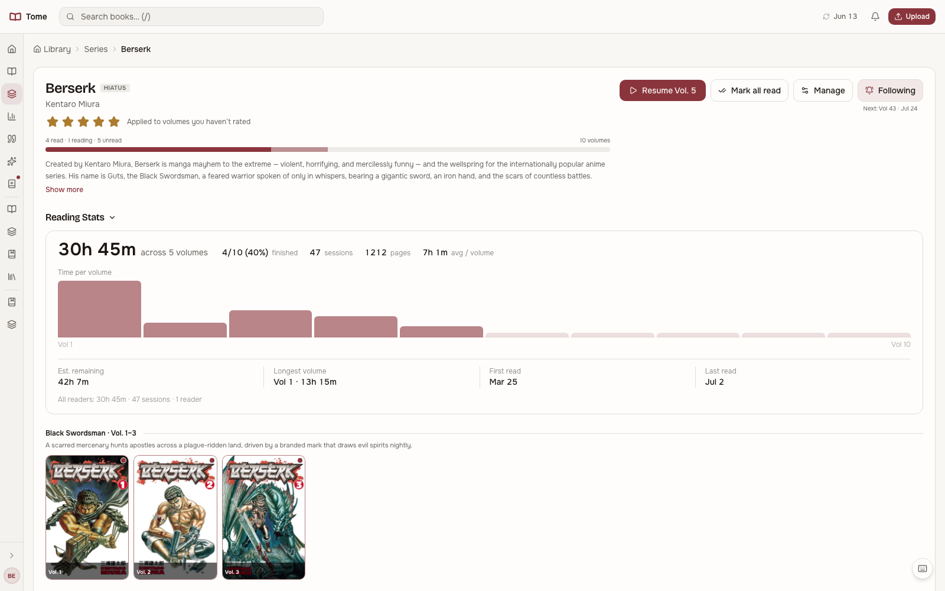Open the keyboard shortcuts floating icon
The image size is (945, 591).
(923, 569)
